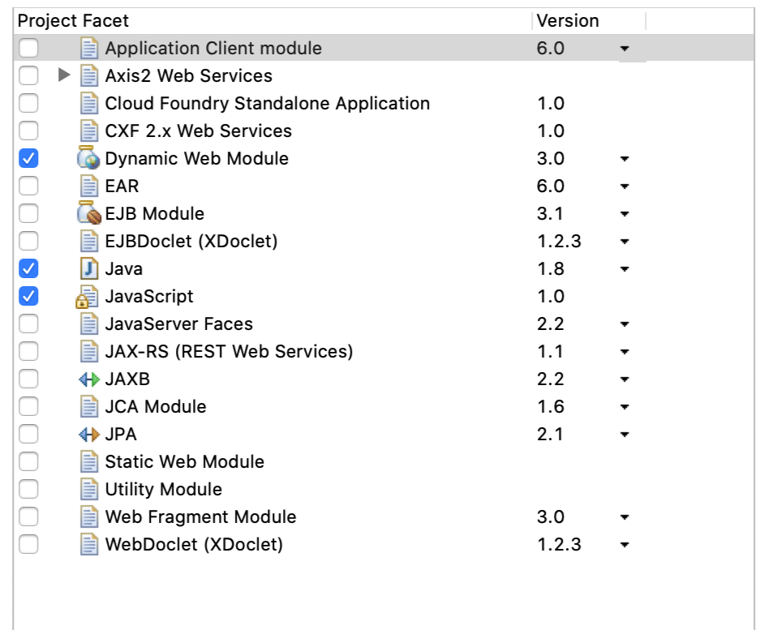
Task: Check the JavaServer Faces checkbox
Action: coord(28,324)
